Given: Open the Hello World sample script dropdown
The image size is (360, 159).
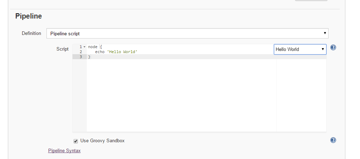Looking at the screenshot, I should pos(300,49).
